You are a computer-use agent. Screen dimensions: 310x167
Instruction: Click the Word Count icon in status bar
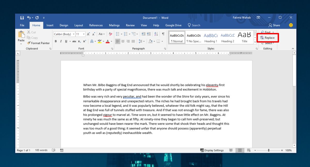pos(41,150)
